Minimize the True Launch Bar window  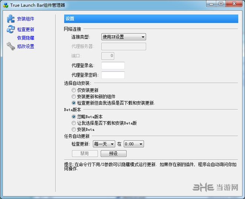click(x=211, y=4)
